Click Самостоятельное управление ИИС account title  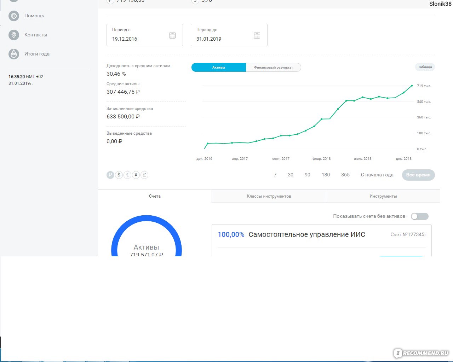point(307,235)
